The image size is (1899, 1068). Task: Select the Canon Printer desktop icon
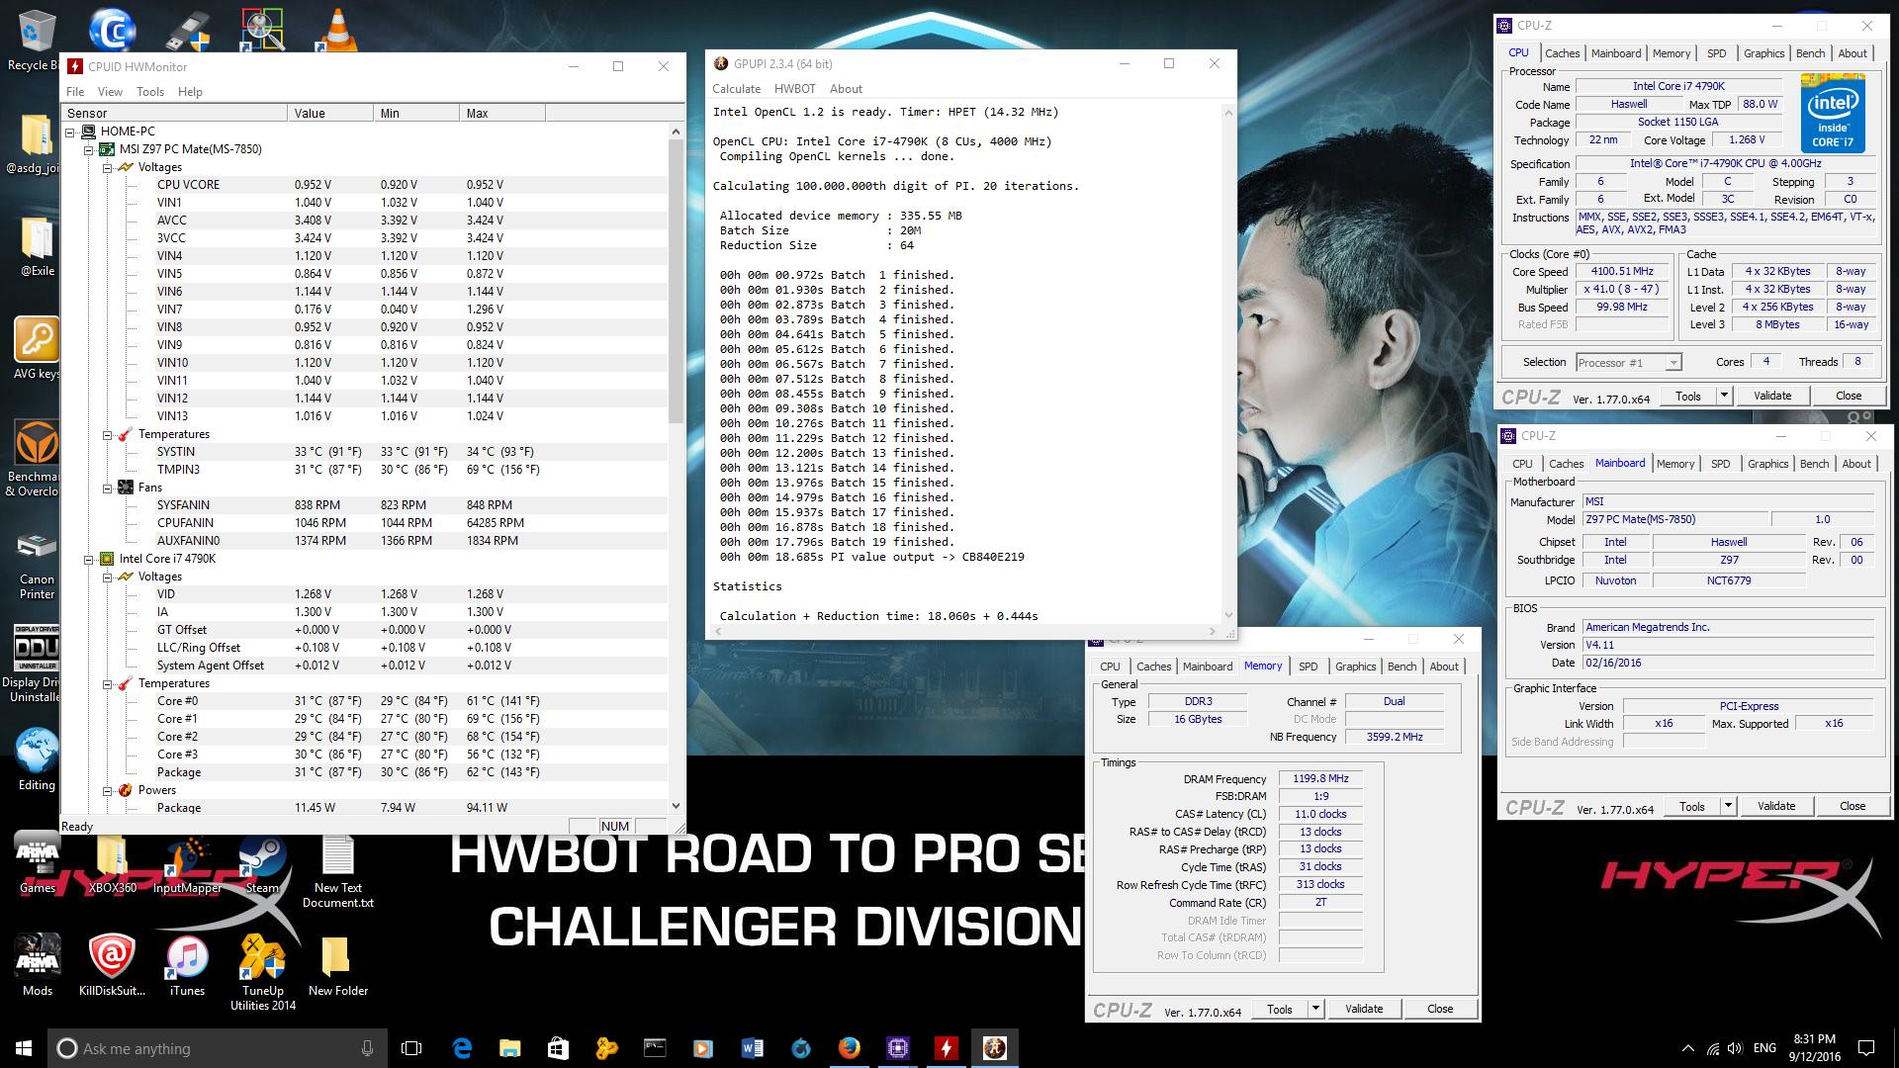[37, 565]
